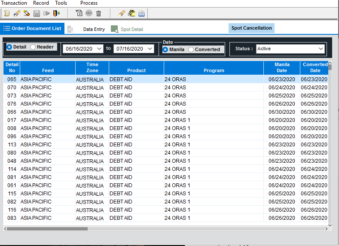Open the Status dropdown showing Active
The width and height of the screenshot is (339, 246).
click(x=321, y=49)
